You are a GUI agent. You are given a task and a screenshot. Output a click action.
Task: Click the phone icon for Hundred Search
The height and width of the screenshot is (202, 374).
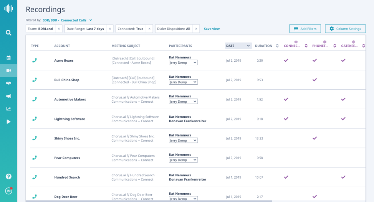35,177
